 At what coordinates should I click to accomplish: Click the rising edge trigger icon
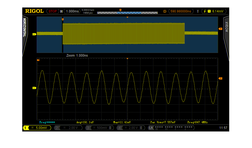[x=205, y=11]
